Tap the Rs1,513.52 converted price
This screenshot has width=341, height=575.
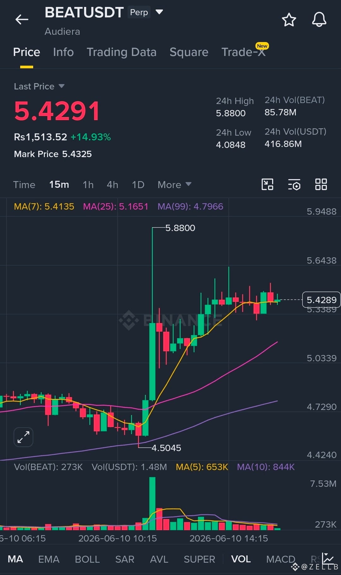(40, 137)
